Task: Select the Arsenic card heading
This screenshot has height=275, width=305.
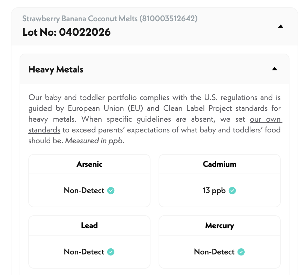Action: pyautogui.click(x=89, y=164)
